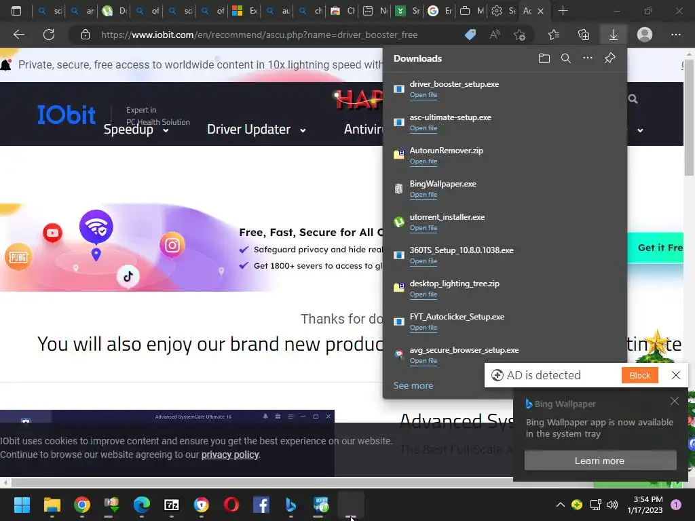
Task: Switch to the Settings gear tab
Action: pyautogui.click(x=503, y=11)
